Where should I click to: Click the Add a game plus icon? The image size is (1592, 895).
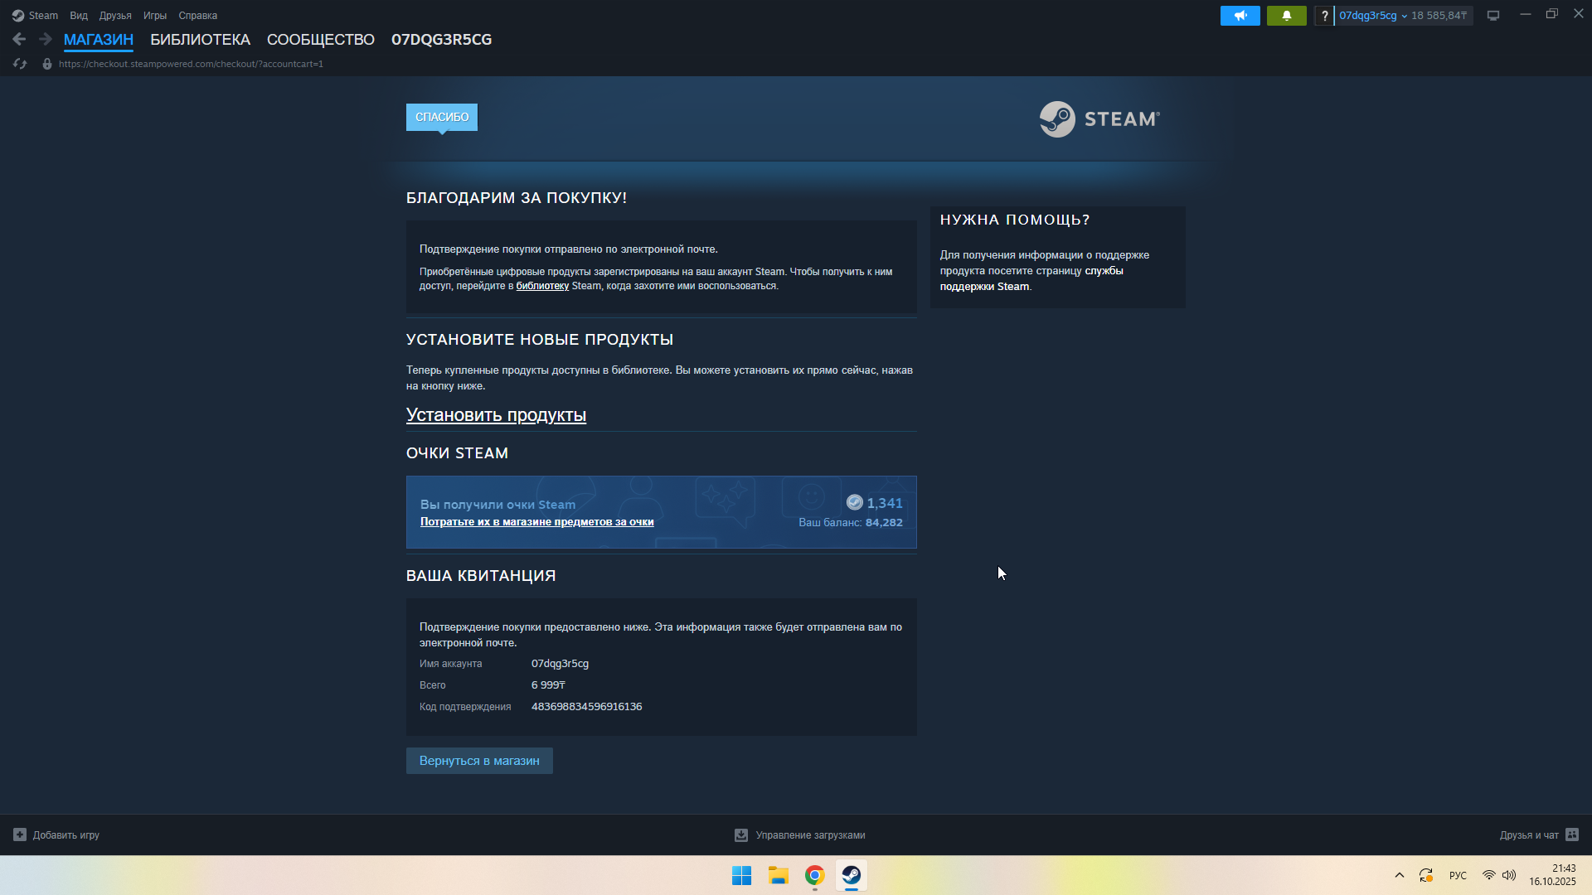20,835
